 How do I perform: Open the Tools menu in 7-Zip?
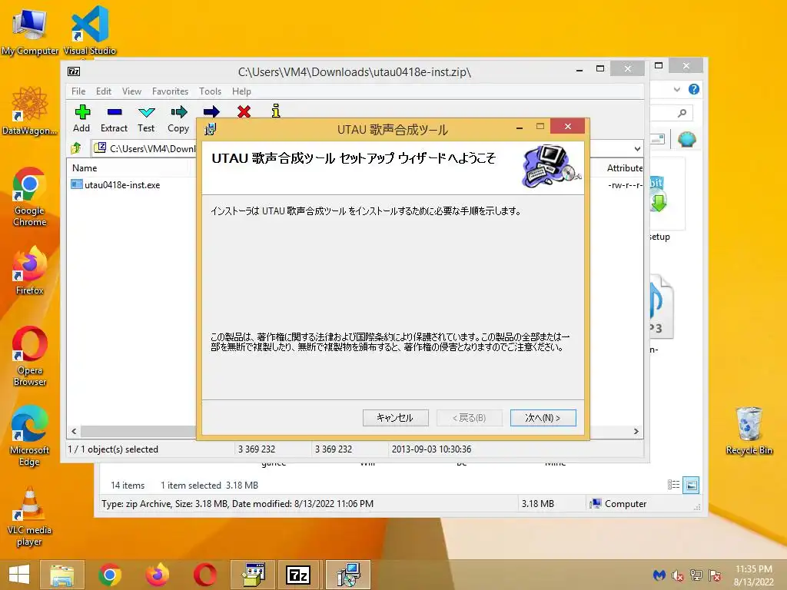[x=210, y=91]
